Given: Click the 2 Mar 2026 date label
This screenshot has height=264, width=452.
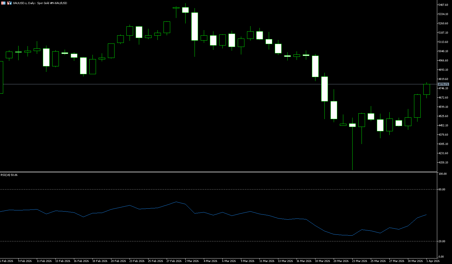Looking at the screenshot, I should [192, 261].
